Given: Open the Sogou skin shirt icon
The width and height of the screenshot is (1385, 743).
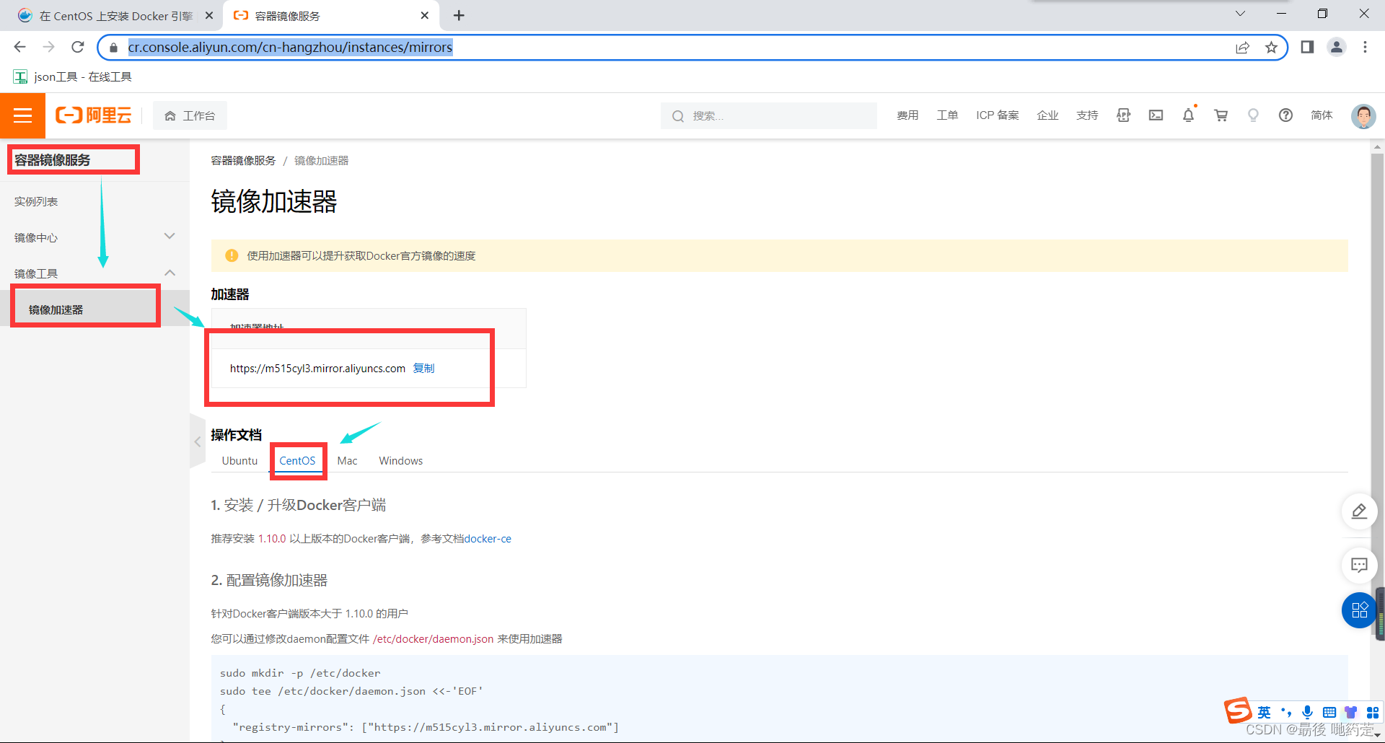Looking at the screenshot, I should pyautogui.click(x=1351, y=712).
